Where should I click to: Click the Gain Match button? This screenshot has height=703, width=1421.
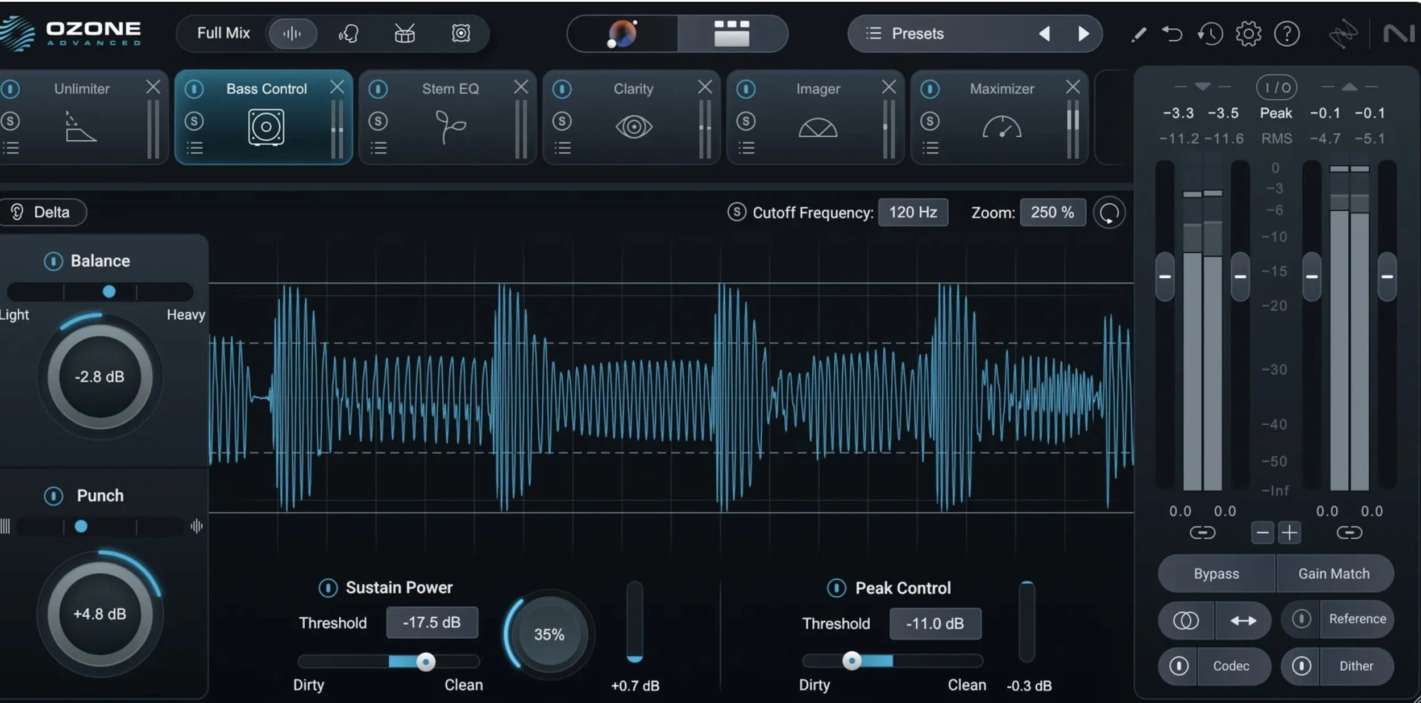coord(1333,574)
